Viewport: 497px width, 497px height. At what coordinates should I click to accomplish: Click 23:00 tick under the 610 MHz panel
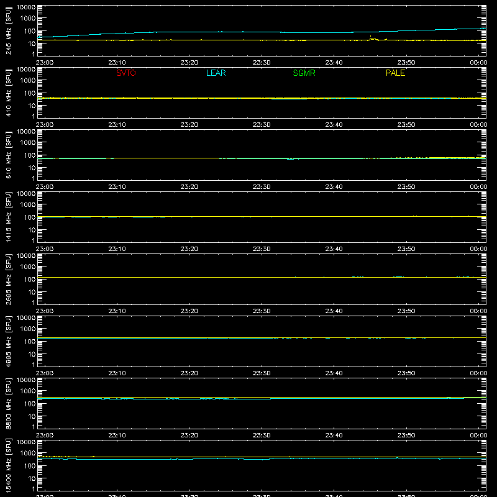pos(45,187)
